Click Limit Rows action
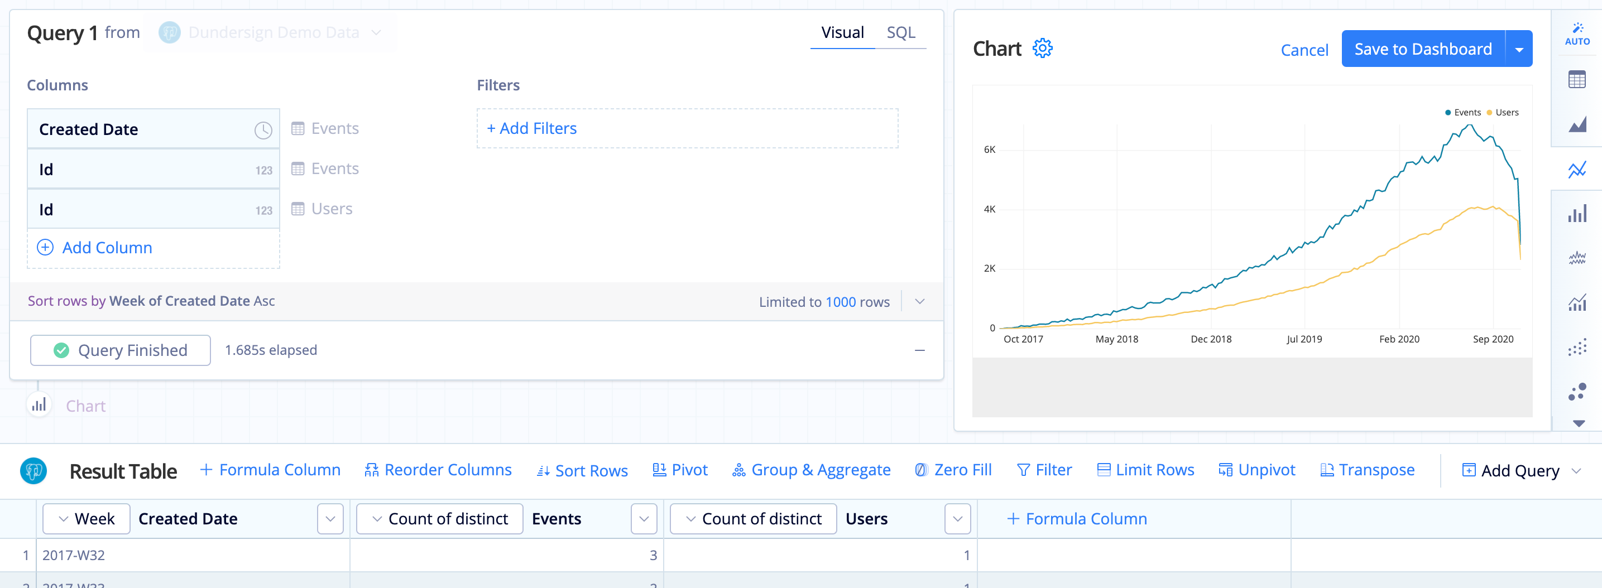The height and width of the screenshot is (588, 1602). [x=1145, y=470]
